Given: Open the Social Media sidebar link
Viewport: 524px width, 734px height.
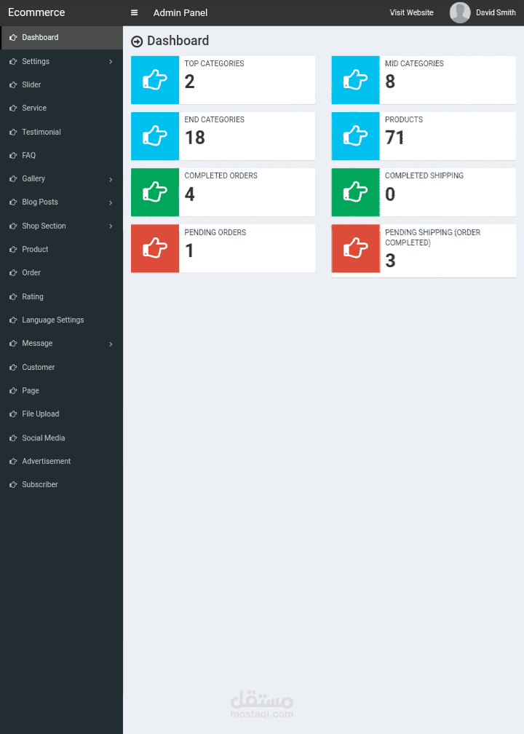Looking at the screenshot, I should pyautogui.click(x=61, y=438).
